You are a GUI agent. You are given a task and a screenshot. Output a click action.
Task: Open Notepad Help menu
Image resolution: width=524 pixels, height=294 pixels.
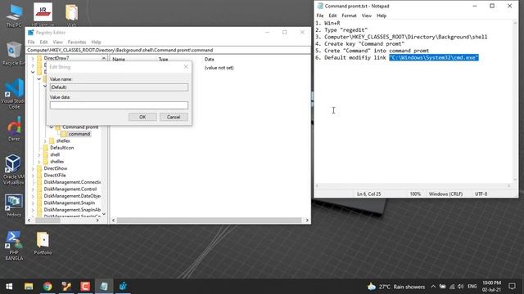pyautogui.click(x=382, y=16)
